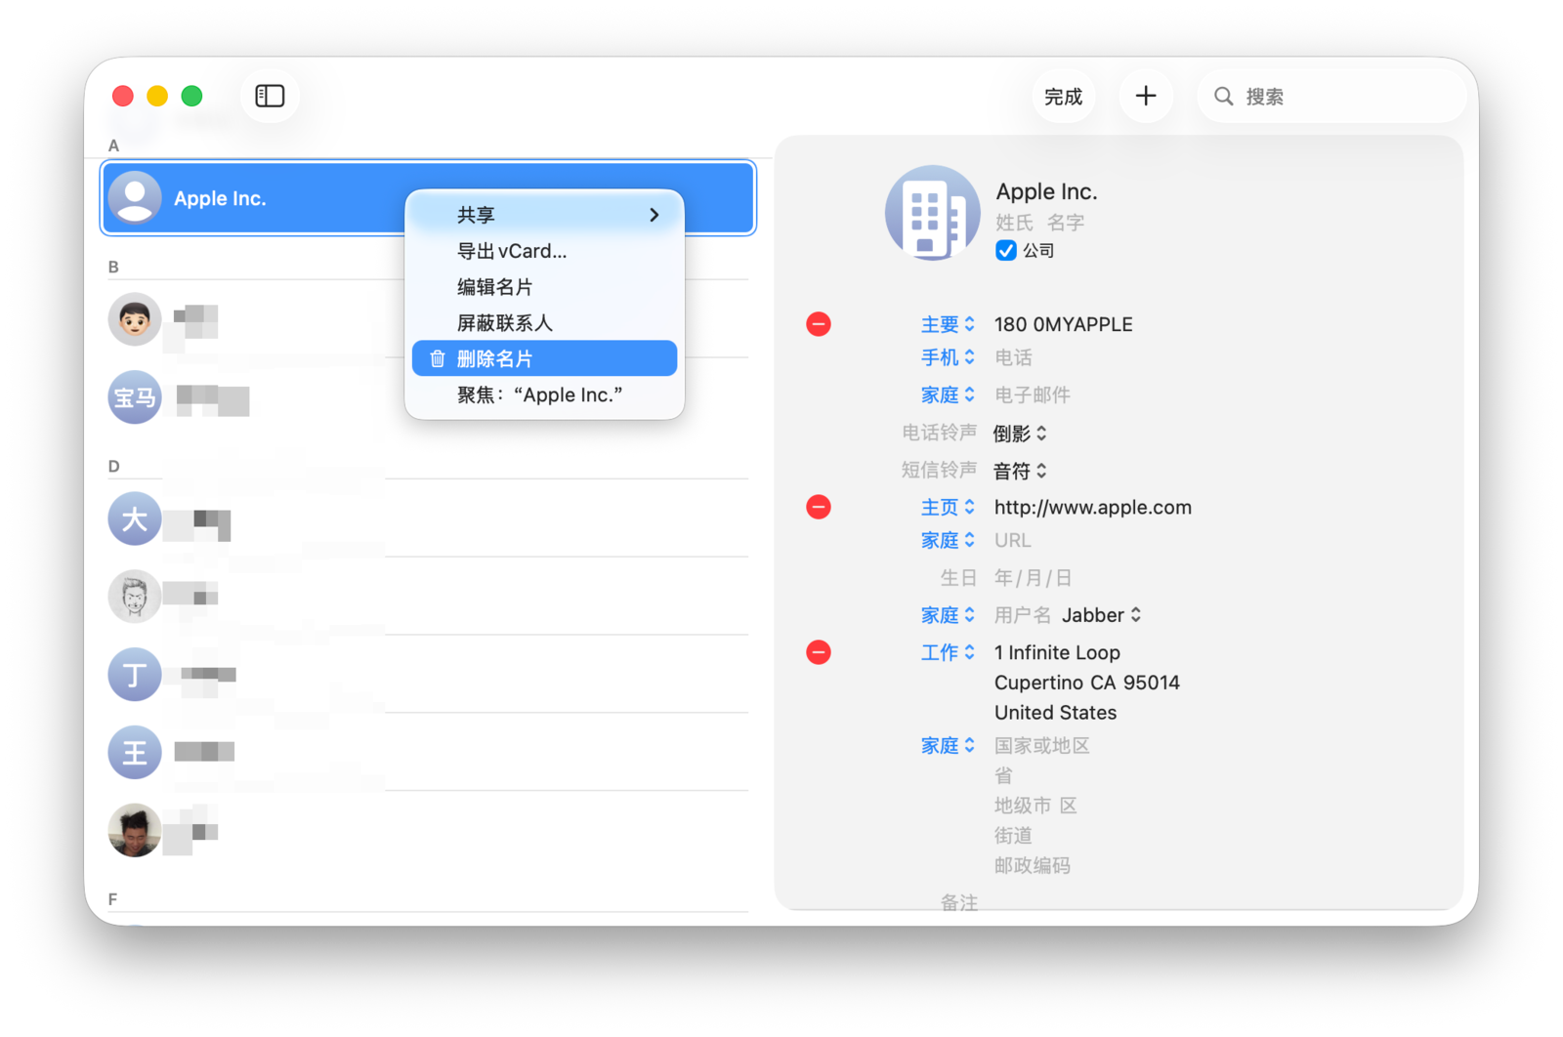This screenshot has height=1037, width=1563.
Task: Open the 工作 address label dropdown
Action: click(948, 652)
